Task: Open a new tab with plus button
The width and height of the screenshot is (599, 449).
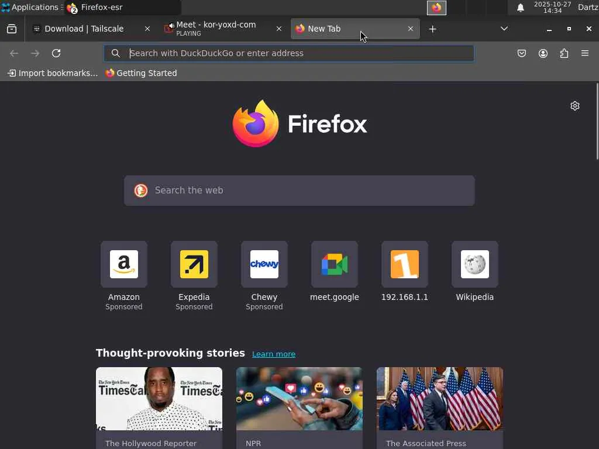Action: 432,29
